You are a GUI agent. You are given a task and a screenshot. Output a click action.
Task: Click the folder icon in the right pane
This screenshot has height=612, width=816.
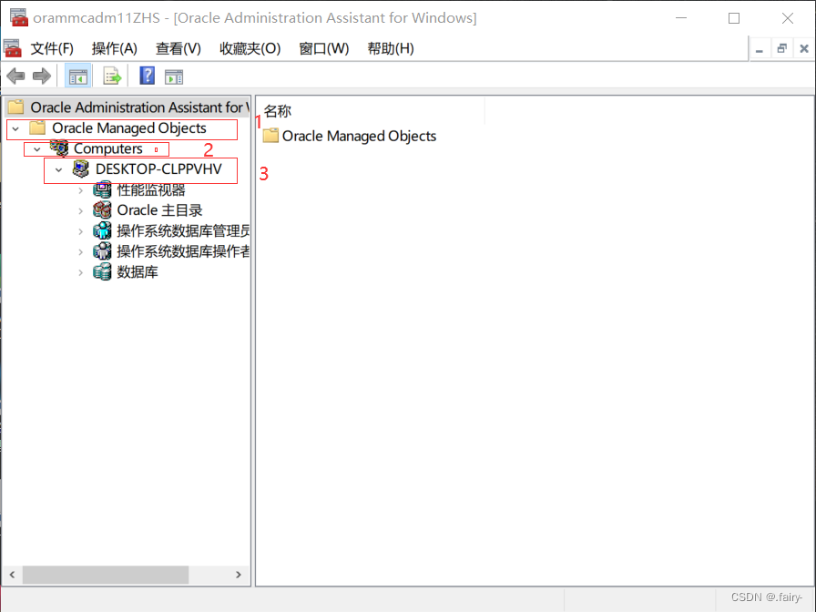pyautogui.click(x=270, y=136)
